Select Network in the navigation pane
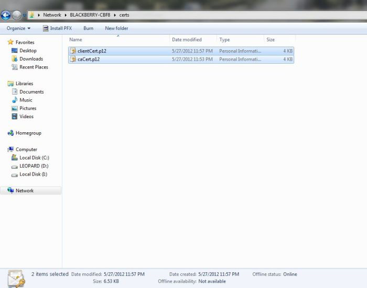Viewport: 367px width, 288px height. click(25, 191)
